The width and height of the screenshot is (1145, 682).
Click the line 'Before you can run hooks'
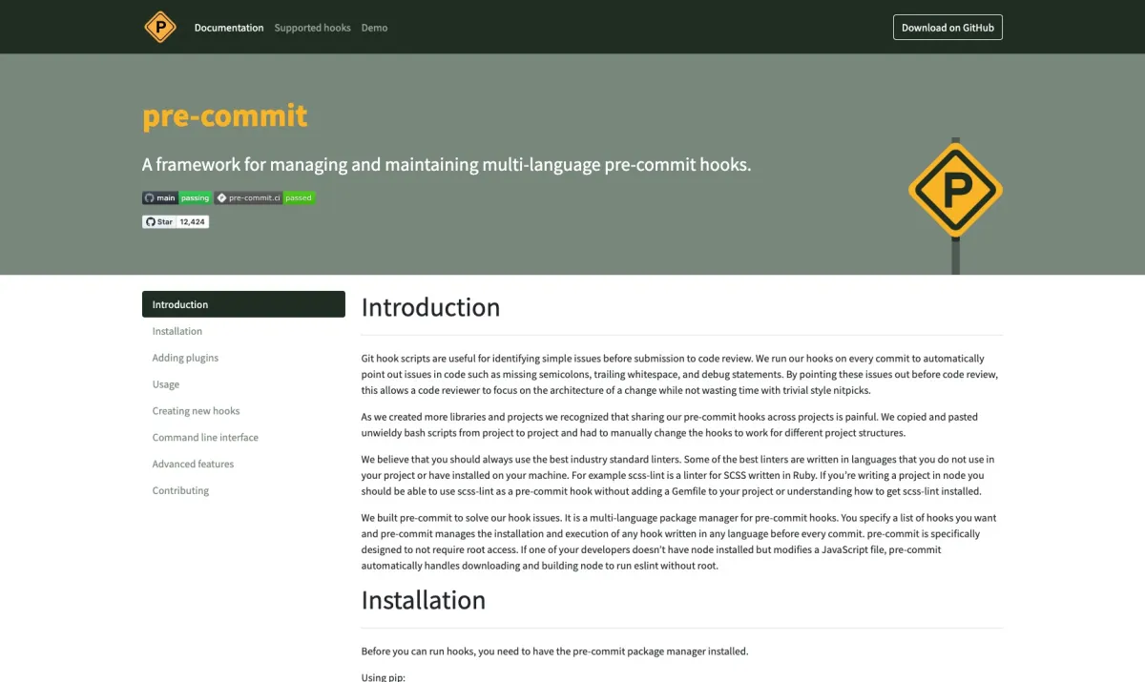554,651
